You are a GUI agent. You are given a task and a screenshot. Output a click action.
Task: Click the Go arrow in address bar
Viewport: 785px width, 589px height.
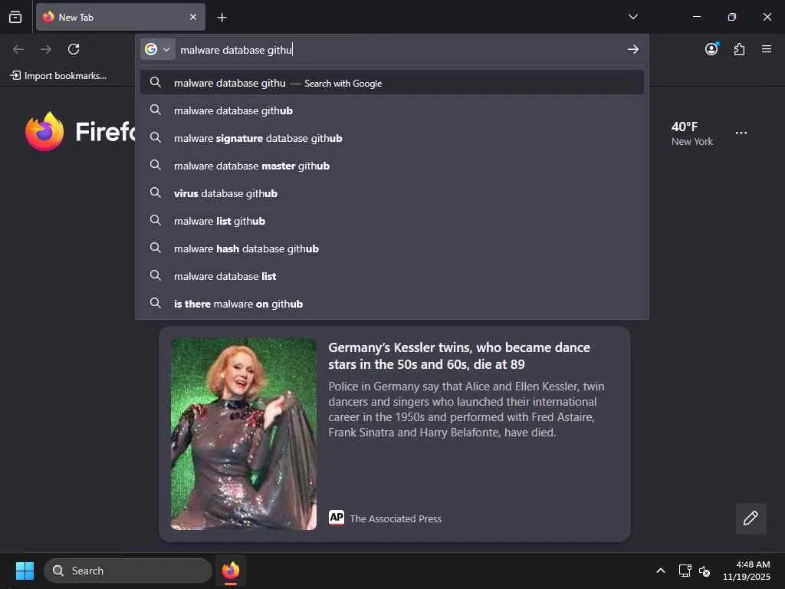[632, 49]
